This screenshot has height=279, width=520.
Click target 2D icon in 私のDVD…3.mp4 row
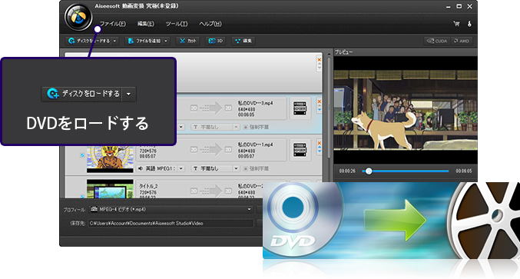pos(228,108)
